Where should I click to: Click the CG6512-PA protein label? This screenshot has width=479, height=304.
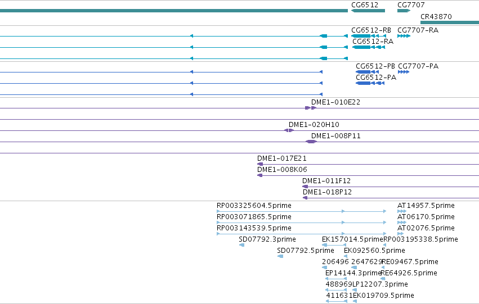pos(376,78)
